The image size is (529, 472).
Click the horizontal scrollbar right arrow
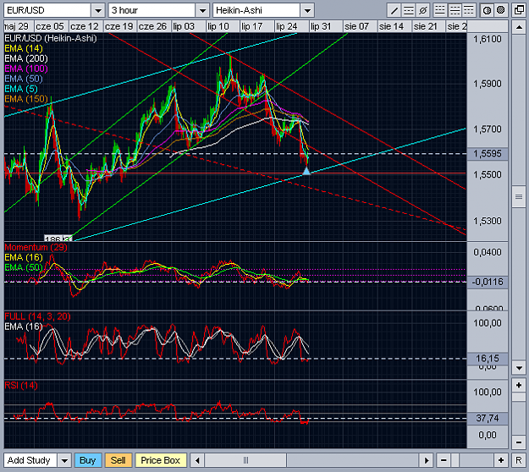coord(426,460)
